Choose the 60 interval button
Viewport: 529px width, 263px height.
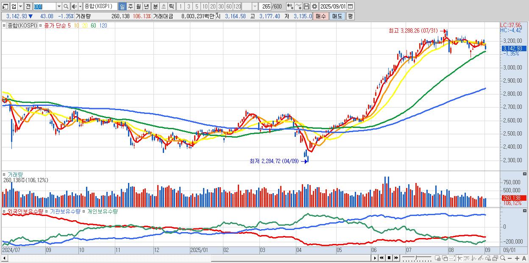click(229, 6)
